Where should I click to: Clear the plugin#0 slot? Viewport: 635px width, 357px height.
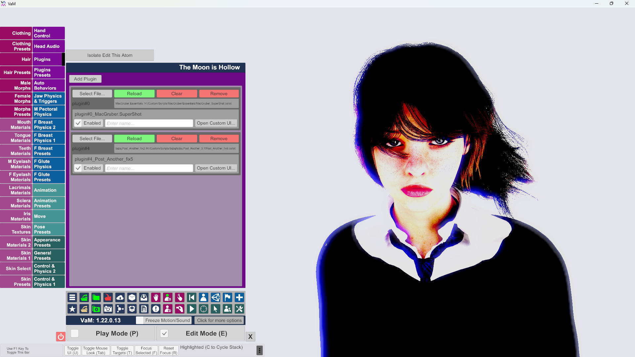coord(177,94)
